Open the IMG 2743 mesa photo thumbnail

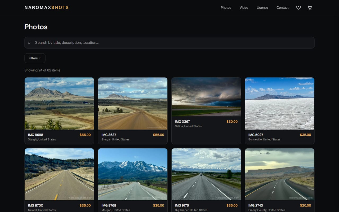click(x=280, y=174)
